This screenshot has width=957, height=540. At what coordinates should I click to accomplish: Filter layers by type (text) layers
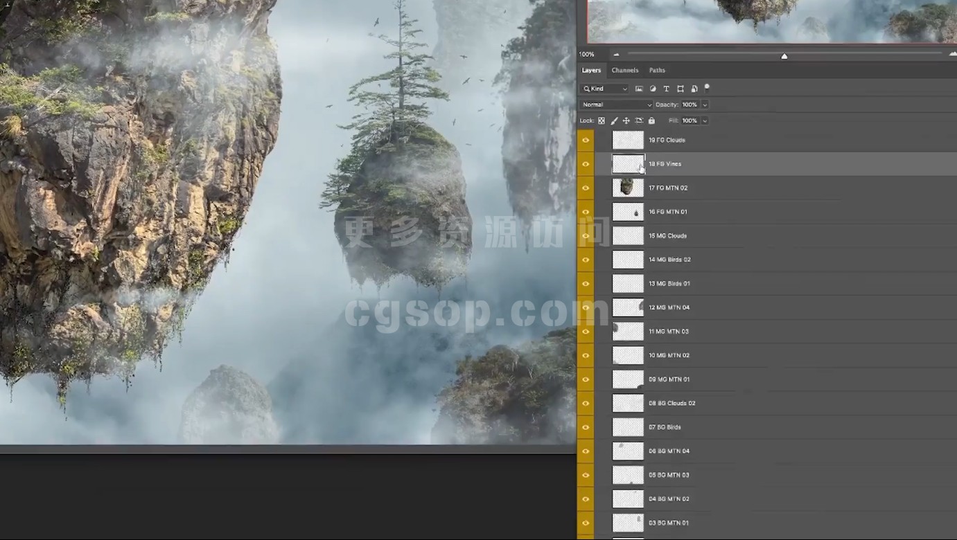point(667,89)
